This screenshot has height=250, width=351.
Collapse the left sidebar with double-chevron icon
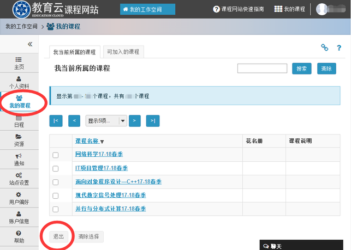pos(30,44)
